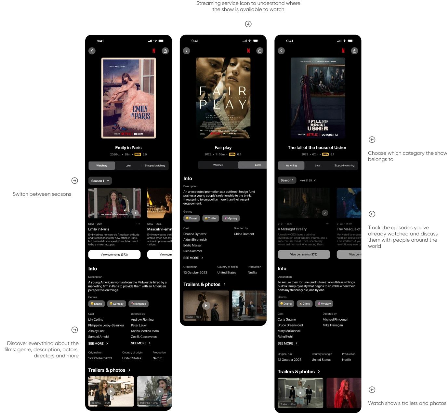Open three-dot menu for A Midnight Dreary episode
448x413 pixels.
tap(328, 224)
